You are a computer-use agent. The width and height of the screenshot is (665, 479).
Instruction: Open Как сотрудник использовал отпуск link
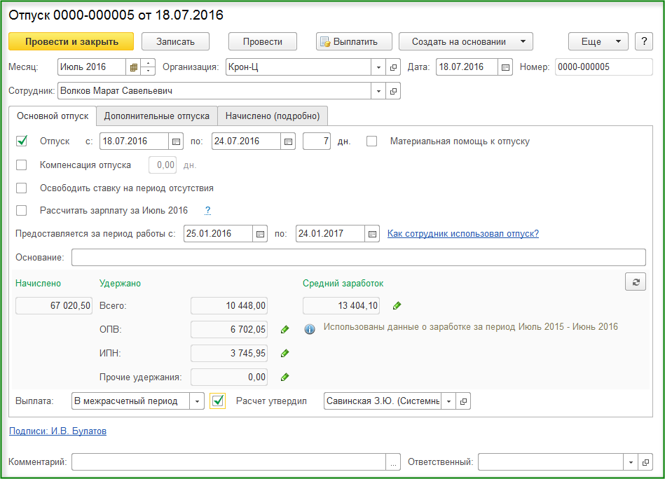tap(463, 234)
